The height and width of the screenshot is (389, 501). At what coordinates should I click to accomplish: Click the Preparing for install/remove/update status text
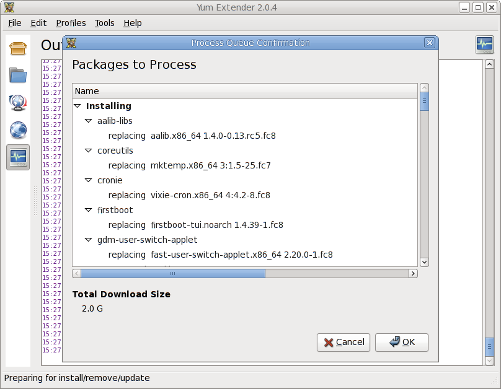[77, 378]
